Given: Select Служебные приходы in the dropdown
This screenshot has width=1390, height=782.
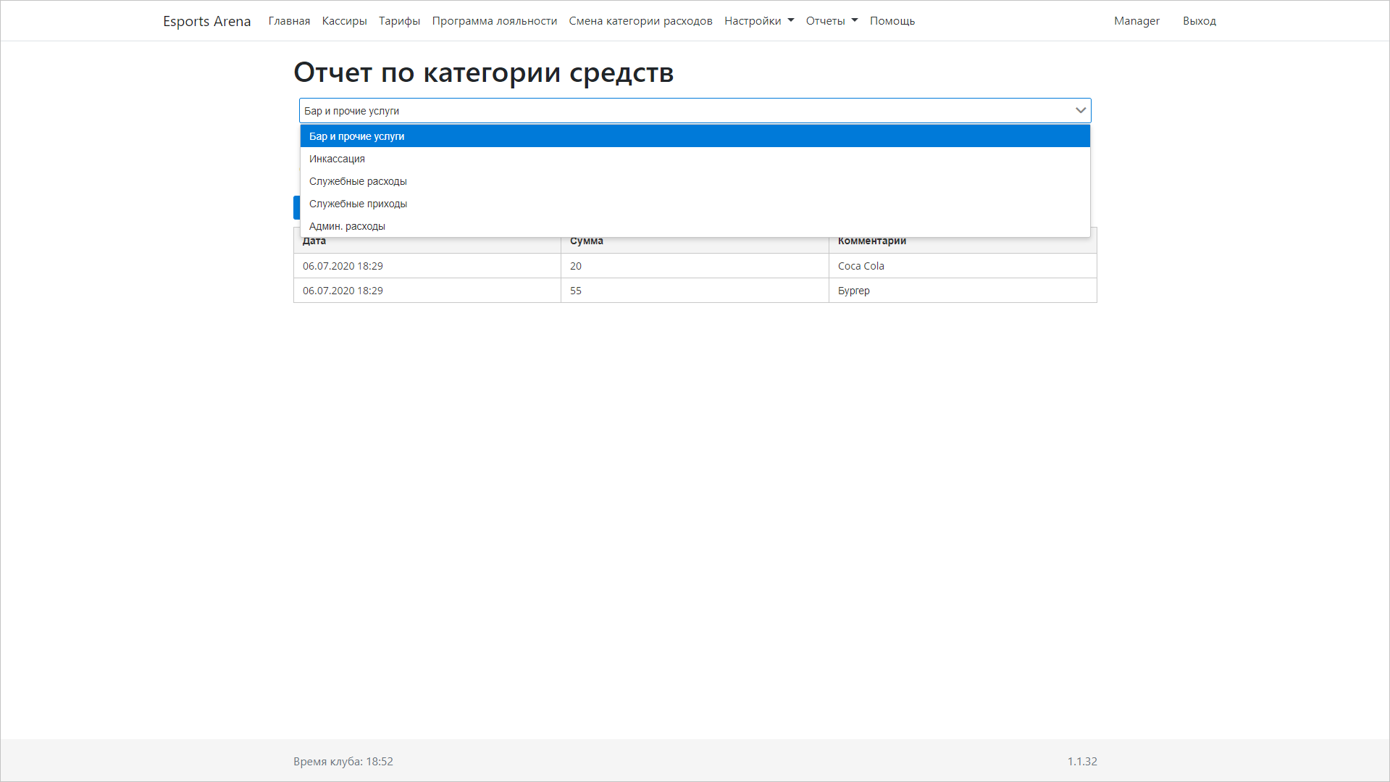Looking at the screenshot, I should pyautogui.click(x=358, y=204).
